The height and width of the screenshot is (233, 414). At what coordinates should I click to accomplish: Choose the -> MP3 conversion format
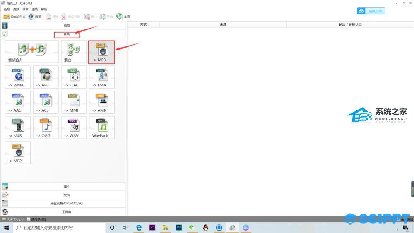[101, 52]
